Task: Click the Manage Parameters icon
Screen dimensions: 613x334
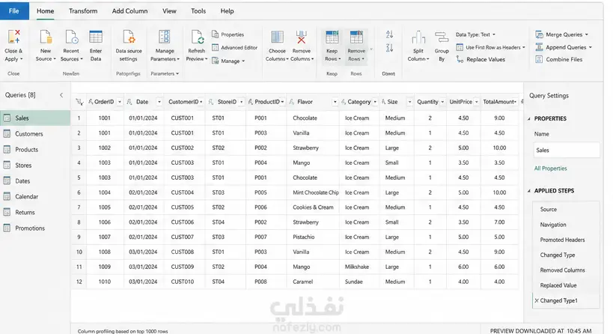Action: pyautogui.click(x=165, y=37)
